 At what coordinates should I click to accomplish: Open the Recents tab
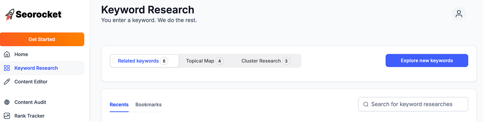tap(119, 105)
